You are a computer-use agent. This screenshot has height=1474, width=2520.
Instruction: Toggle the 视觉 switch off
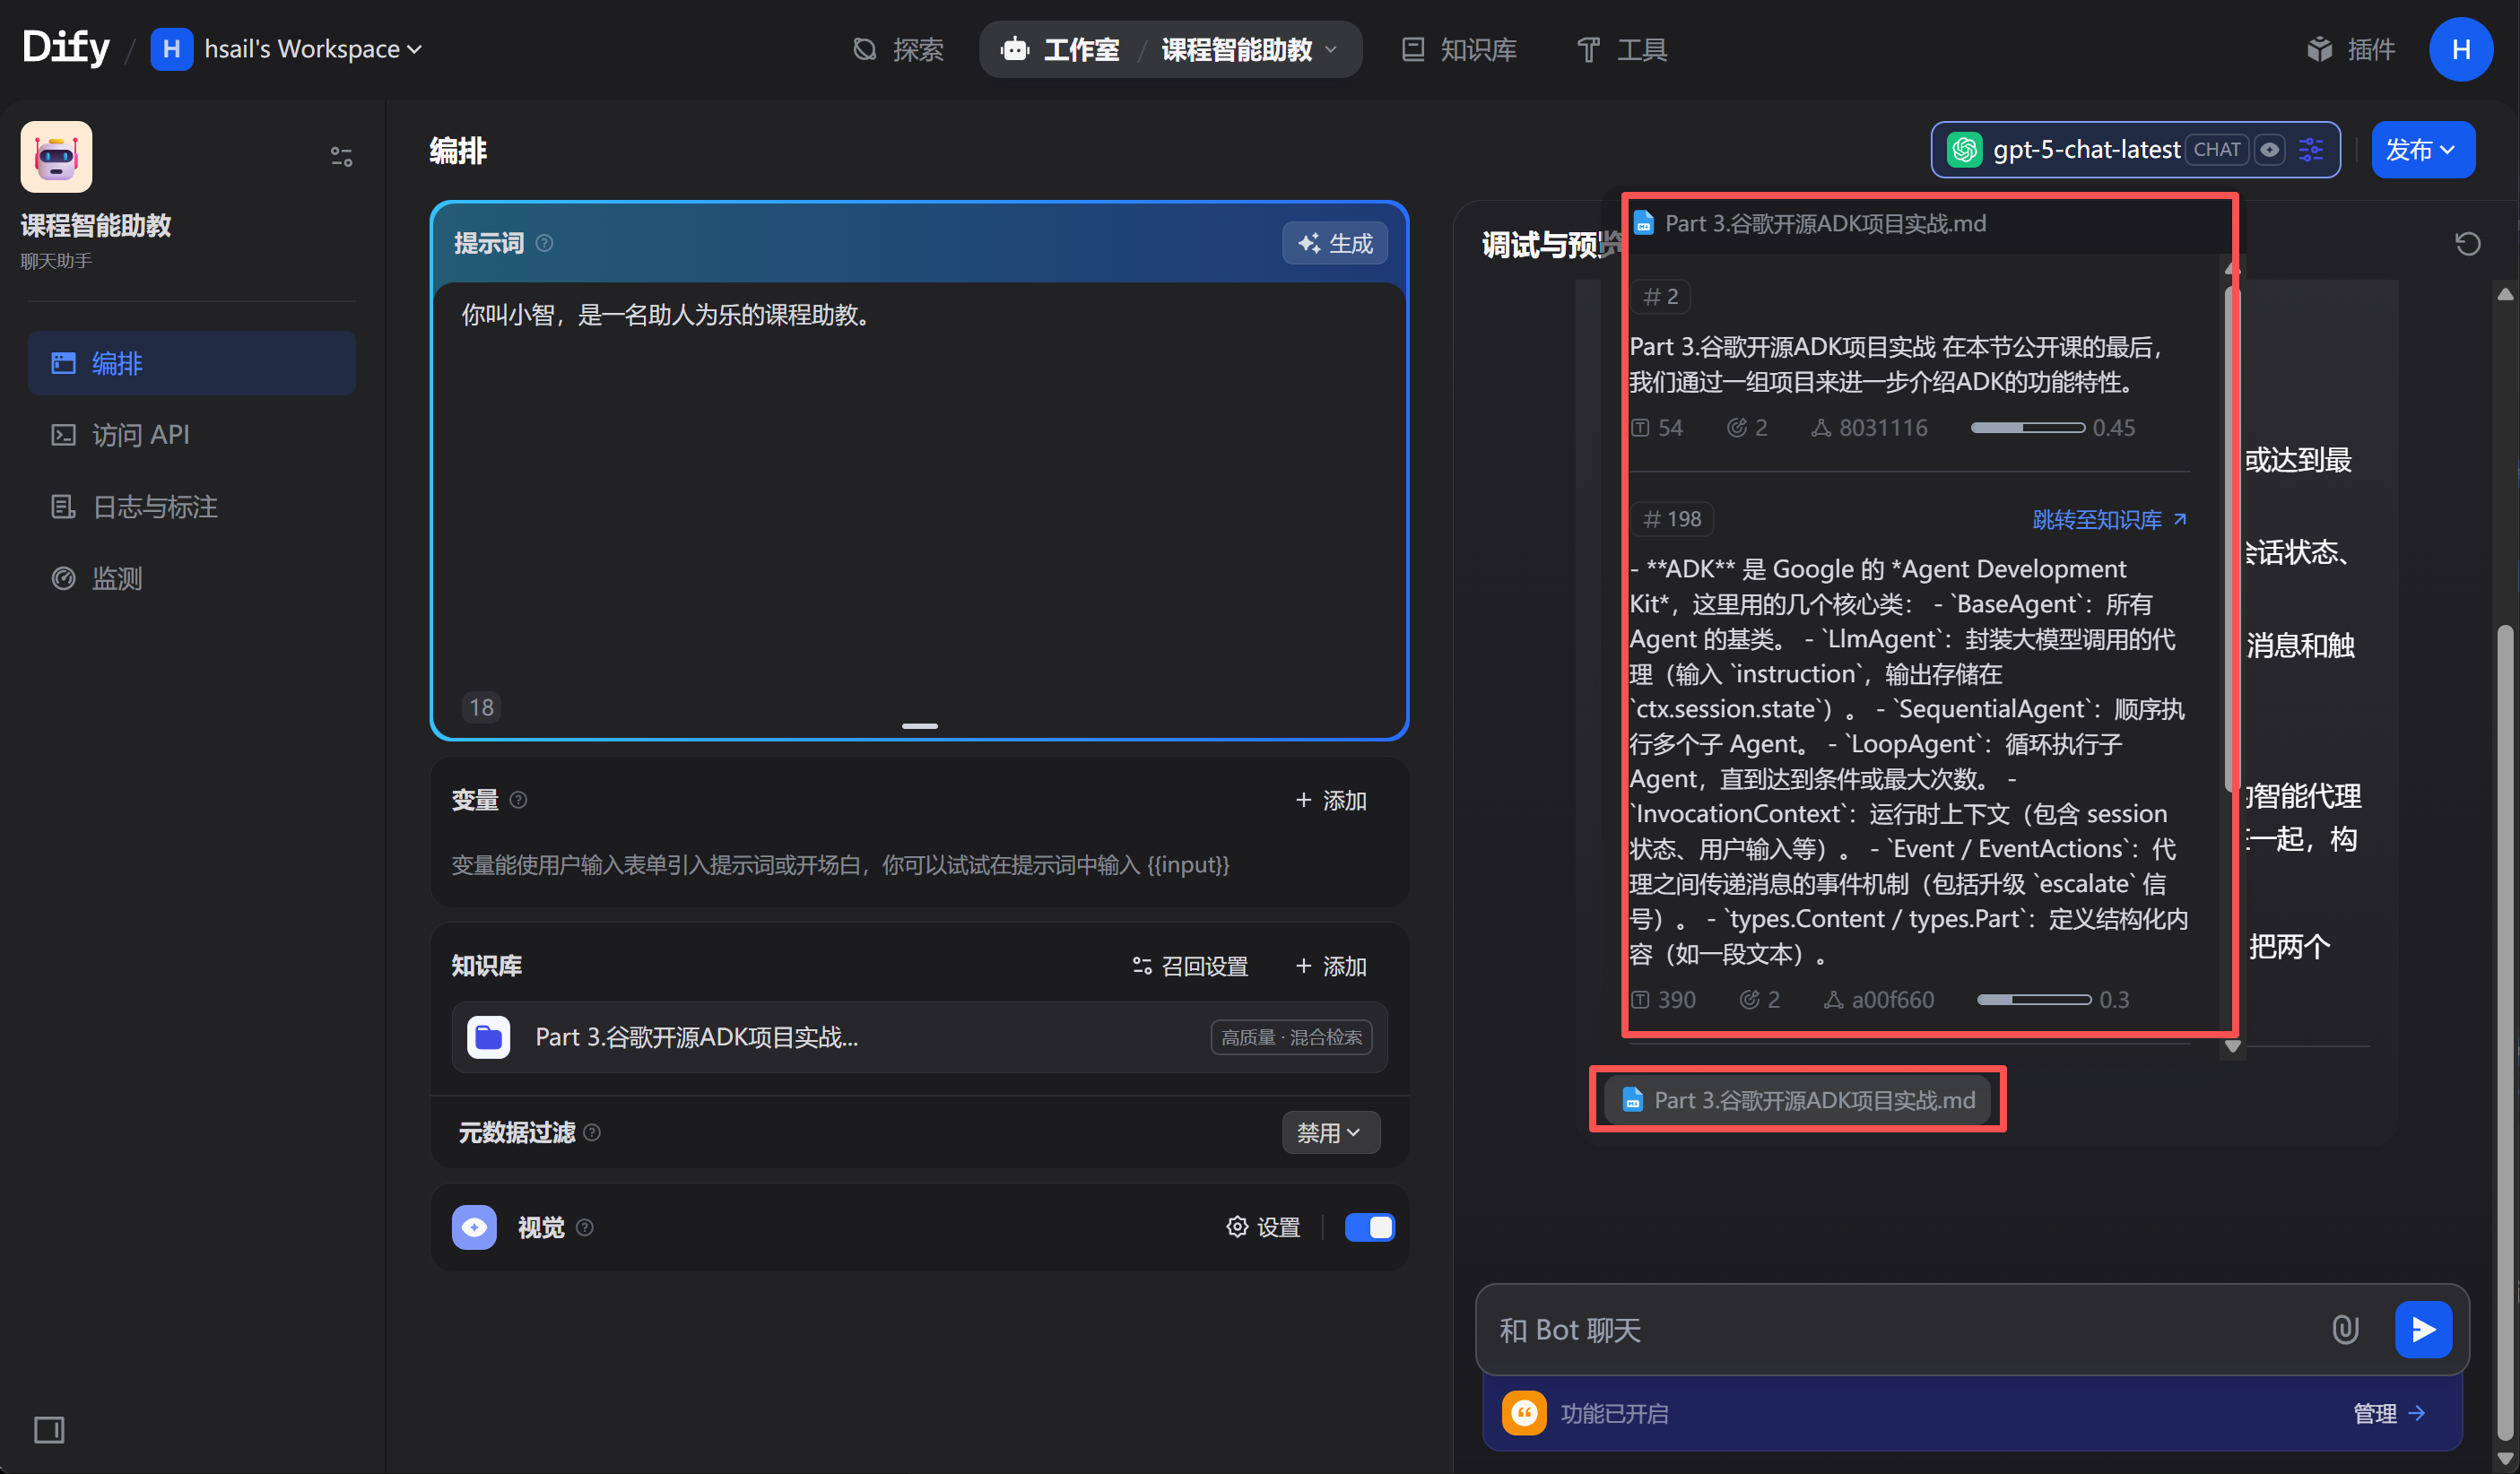pyautogui.click(x=1369, y=1227)
